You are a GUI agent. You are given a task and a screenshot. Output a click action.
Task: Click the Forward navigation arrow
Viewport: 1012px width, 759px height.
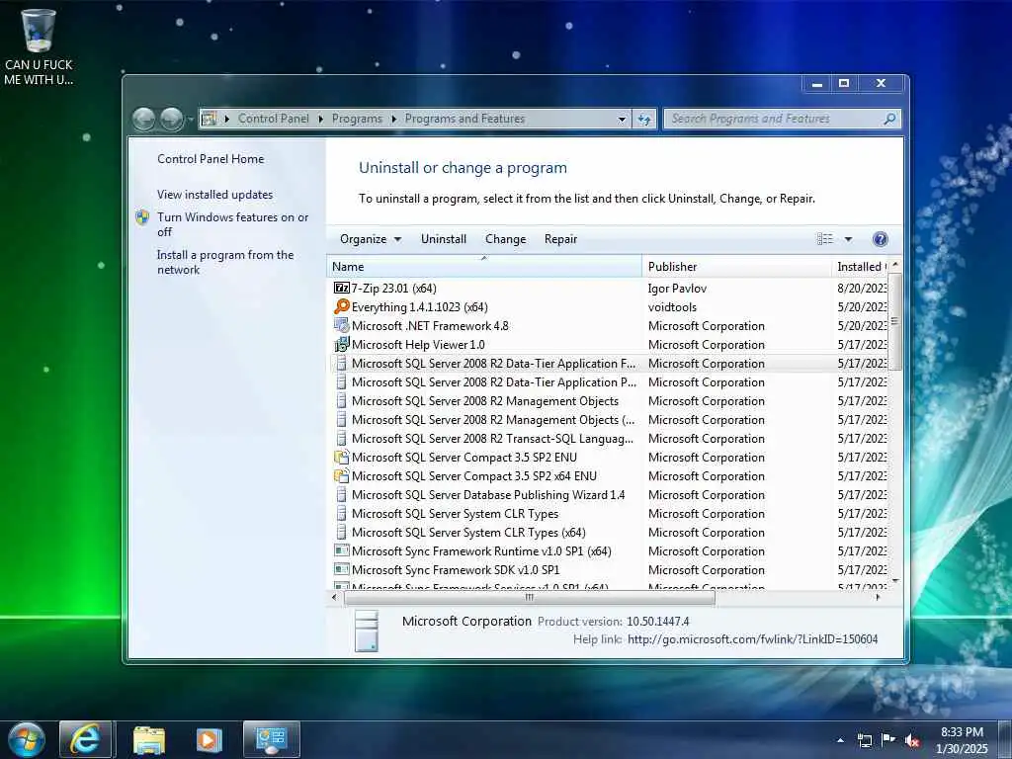pos(171,119)
